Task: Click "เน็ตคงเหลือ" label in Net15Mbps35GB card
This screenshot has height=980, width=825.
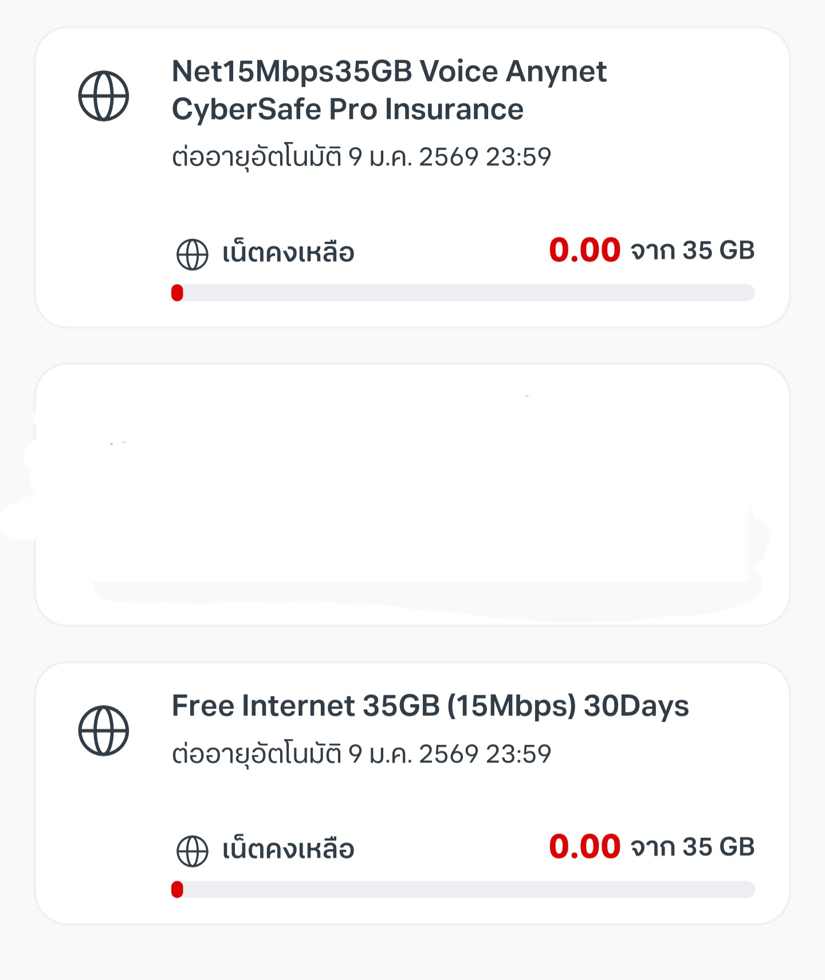Action: 288,253
